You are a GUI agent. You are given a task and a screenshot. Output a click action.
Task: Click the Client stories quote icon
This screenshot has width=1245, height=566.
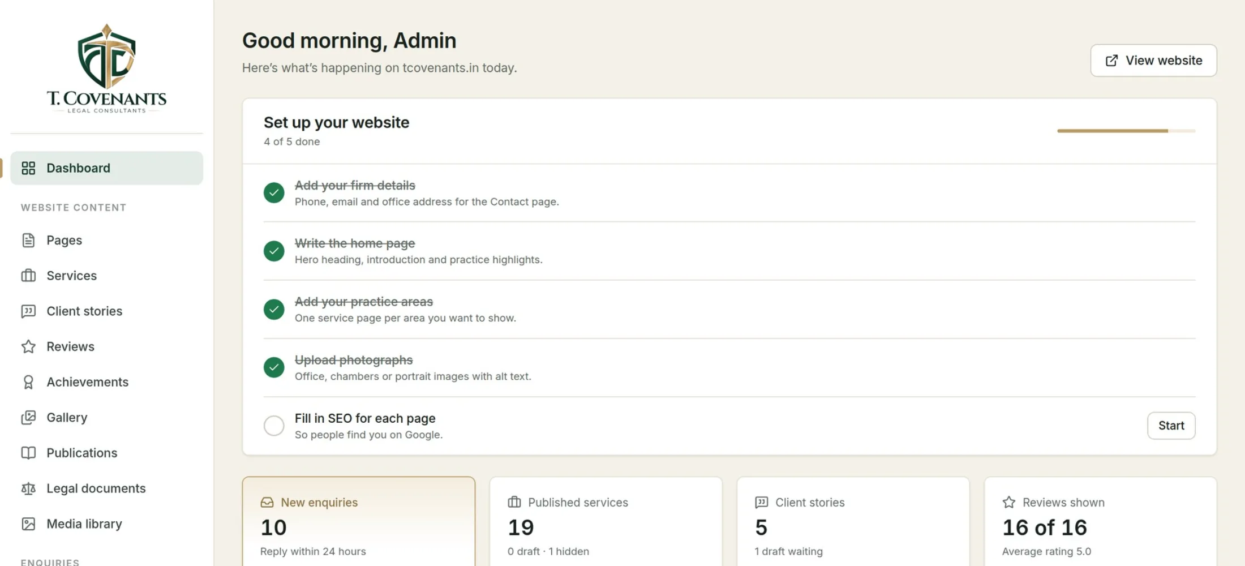[28, 311]
